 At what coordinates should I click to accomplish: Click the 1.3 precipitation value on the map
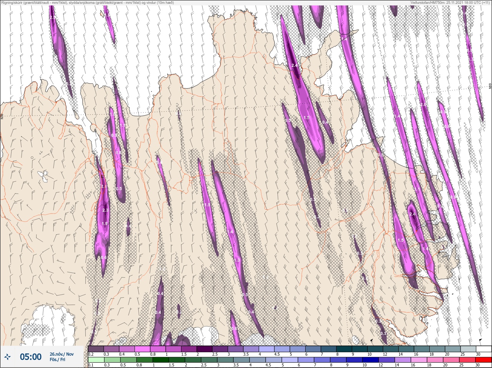tap(237, 260)
